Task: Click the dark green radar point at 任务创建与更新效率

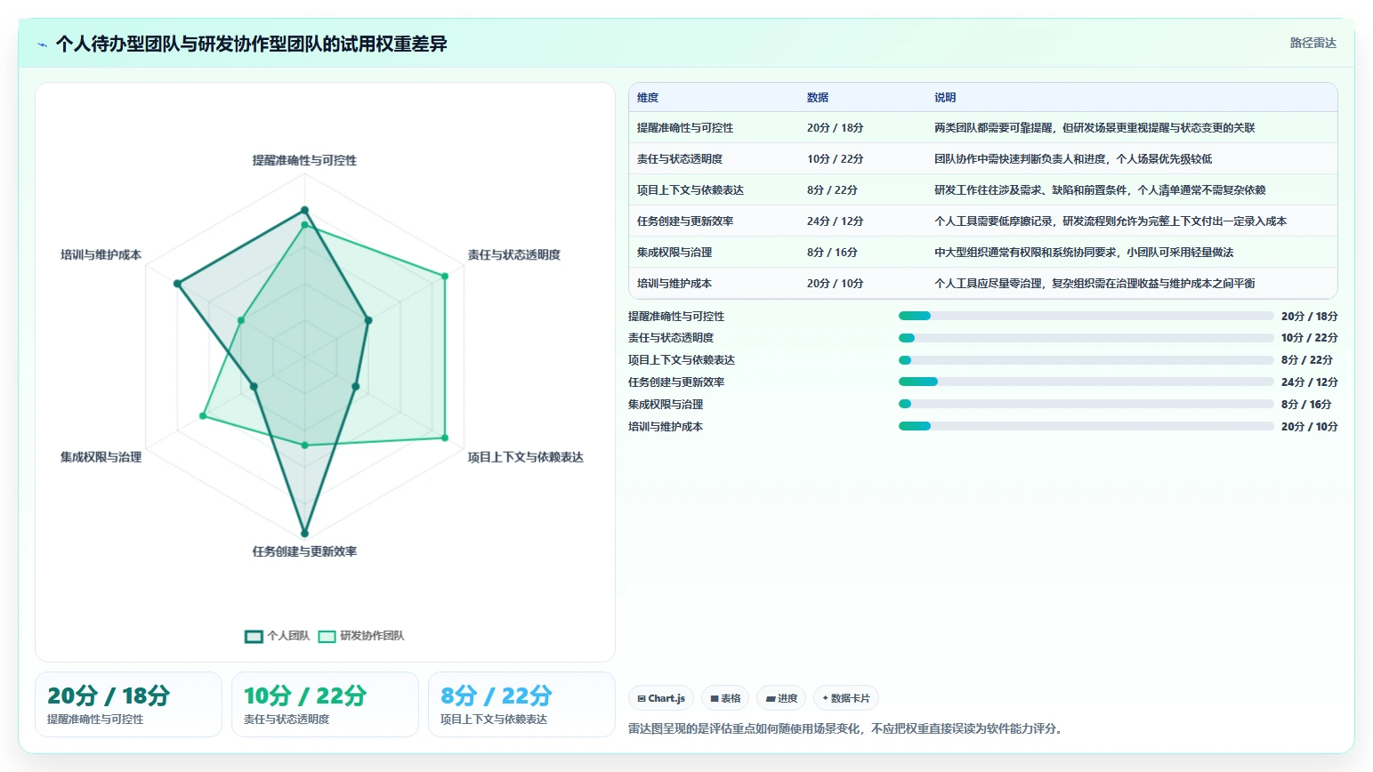Action: 304,534
